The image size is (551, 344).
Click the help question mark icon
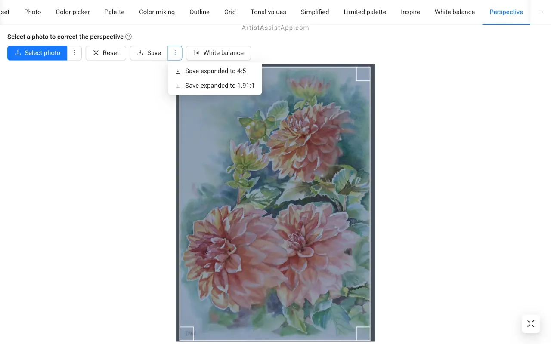(128, 37)
